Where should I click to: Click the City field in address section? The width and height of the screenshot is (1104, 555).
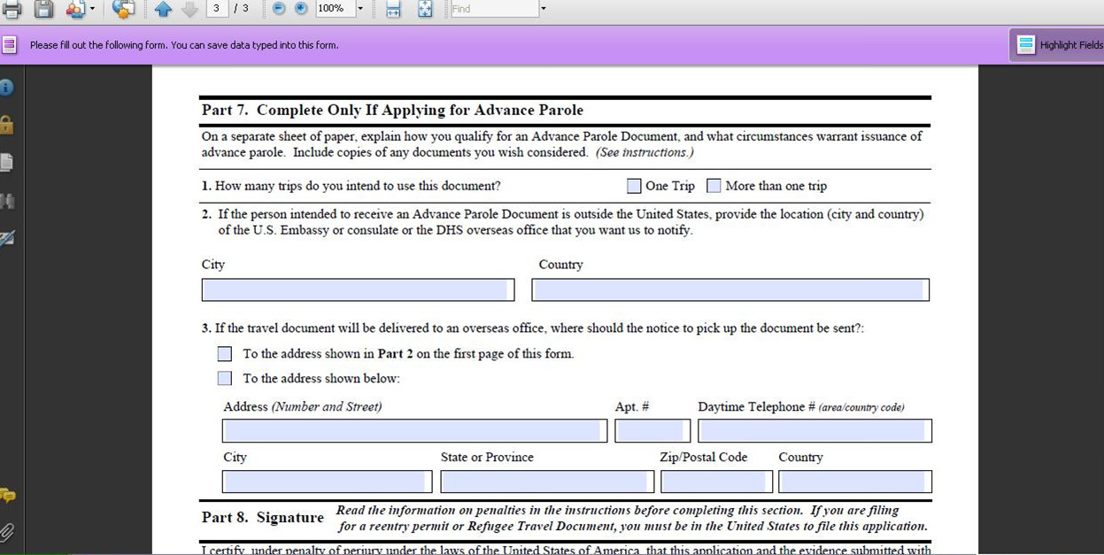pos(328,482)
